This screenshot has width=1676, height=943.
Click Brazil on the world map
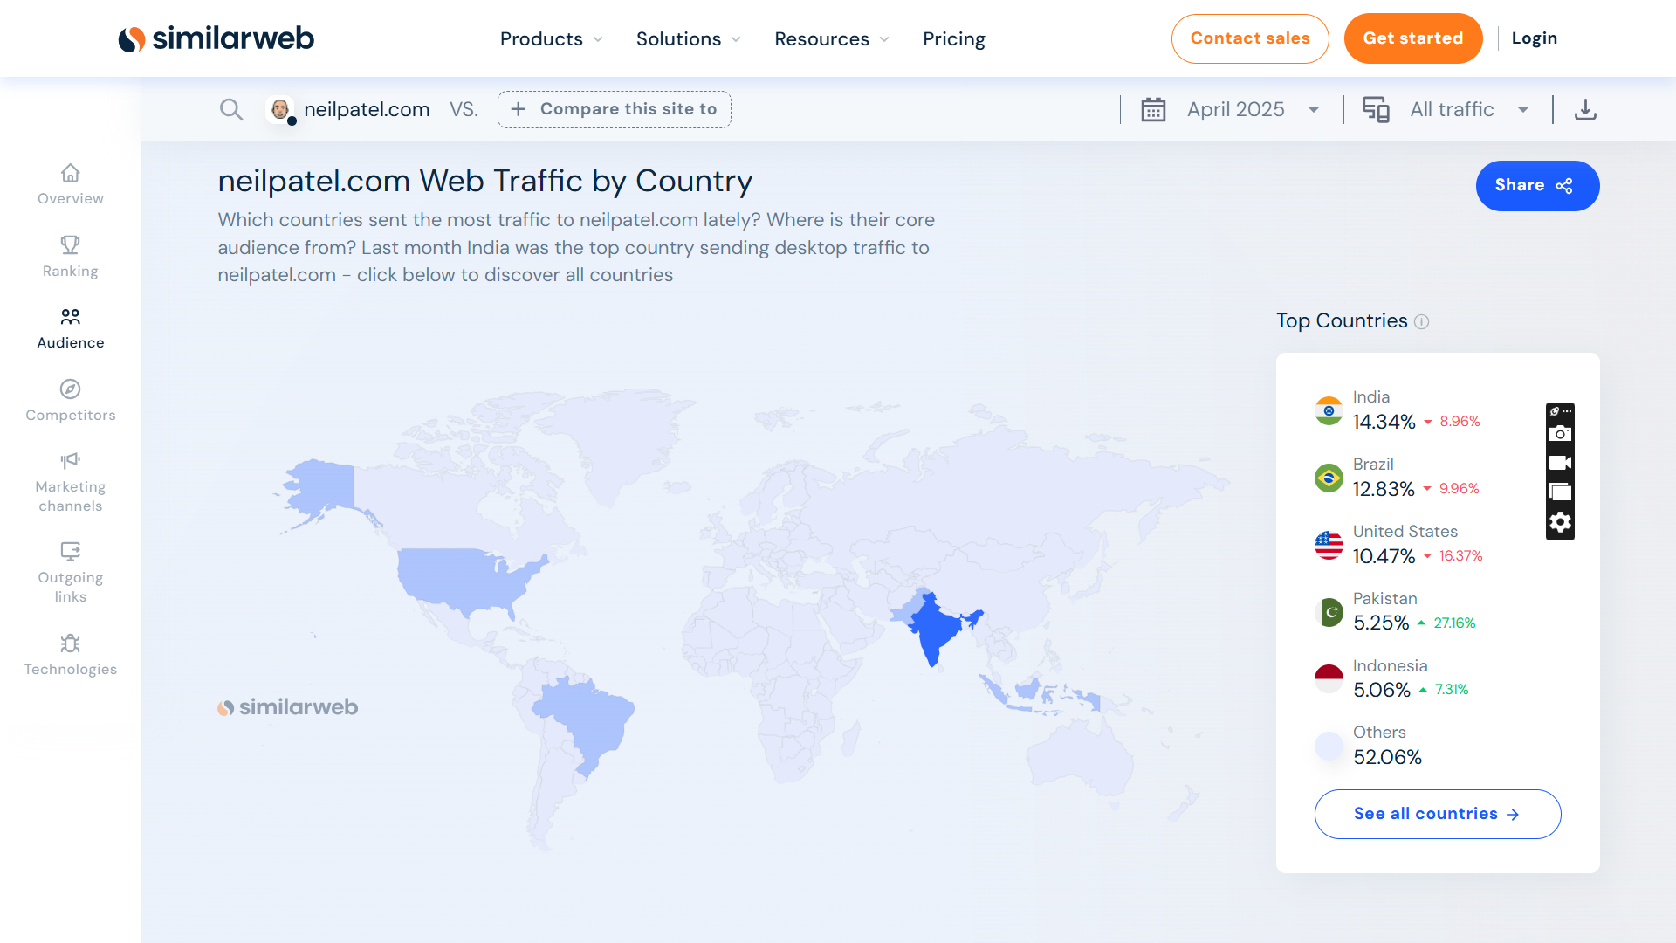tap(585, 720)
